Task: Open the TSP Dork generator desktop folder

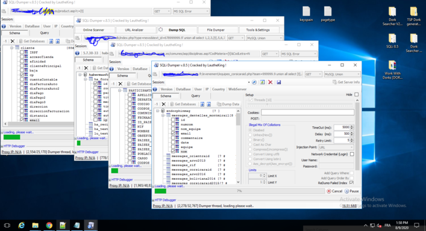Action: pos(413,16)
